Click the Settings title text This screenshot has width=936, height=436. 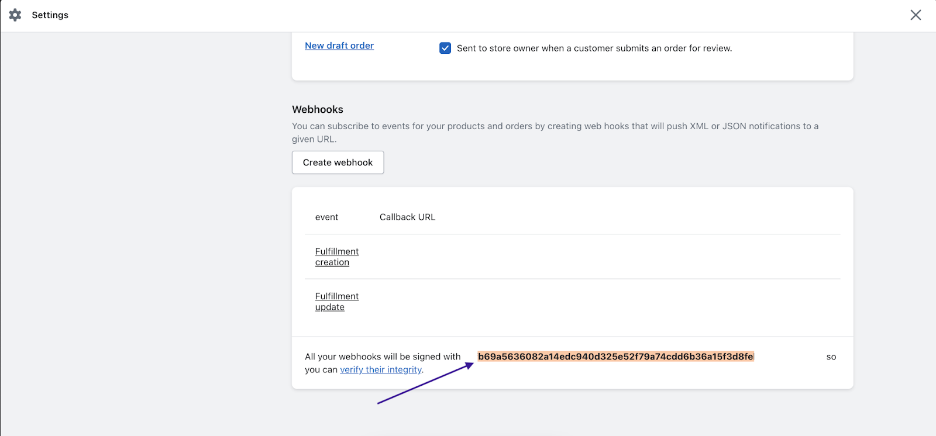[x=50, y=15]
